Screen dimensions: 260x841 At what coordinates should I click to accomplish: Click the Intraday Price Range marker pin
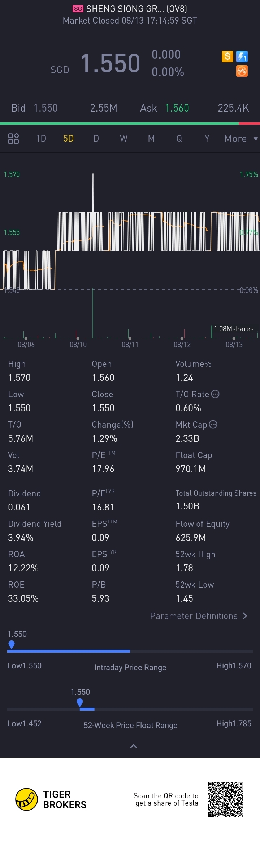pos(12,644)
